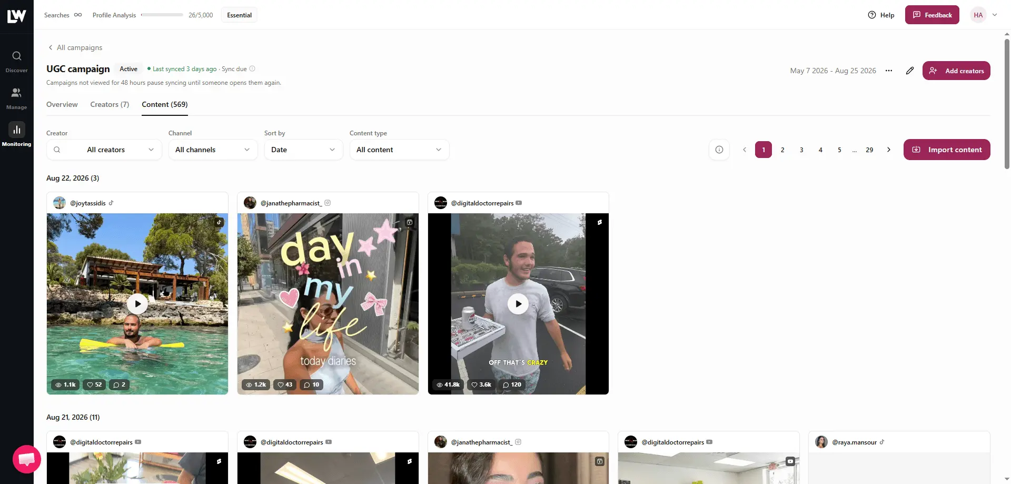
Task: Open the All channels dropdown
Action: pyautogui.click(x=213, y=150)
